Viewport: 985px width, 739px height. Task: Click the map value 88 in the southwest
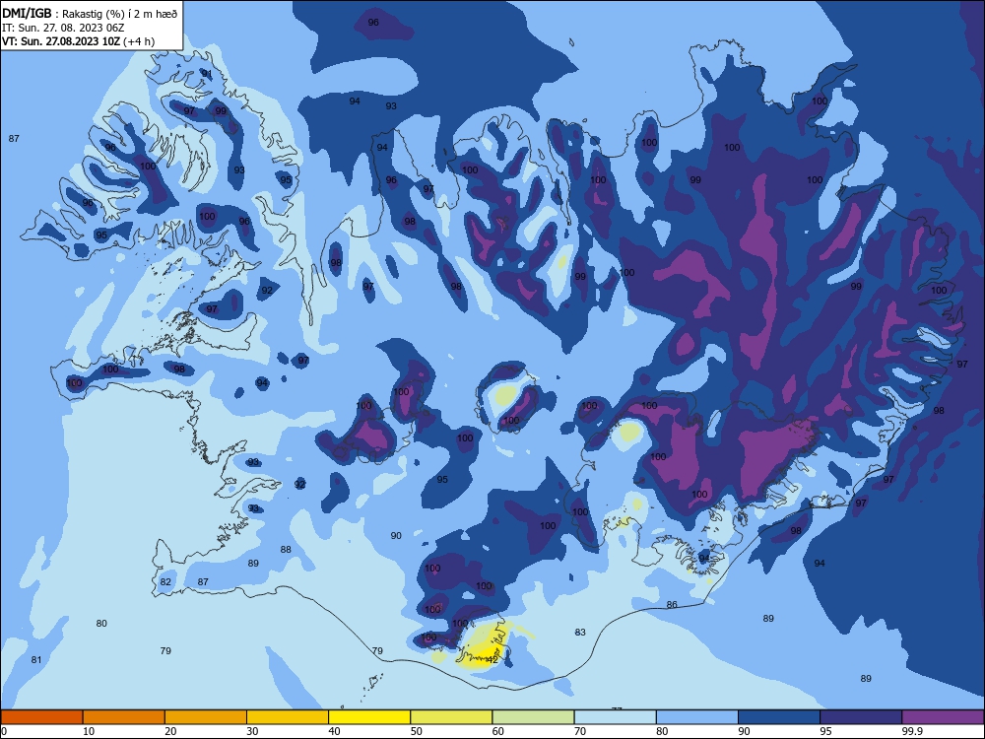(286, 549)
